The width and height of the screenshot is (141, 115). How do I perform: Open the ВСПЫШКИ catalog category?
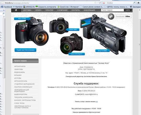pyautogui.click(x=18, y=75)
